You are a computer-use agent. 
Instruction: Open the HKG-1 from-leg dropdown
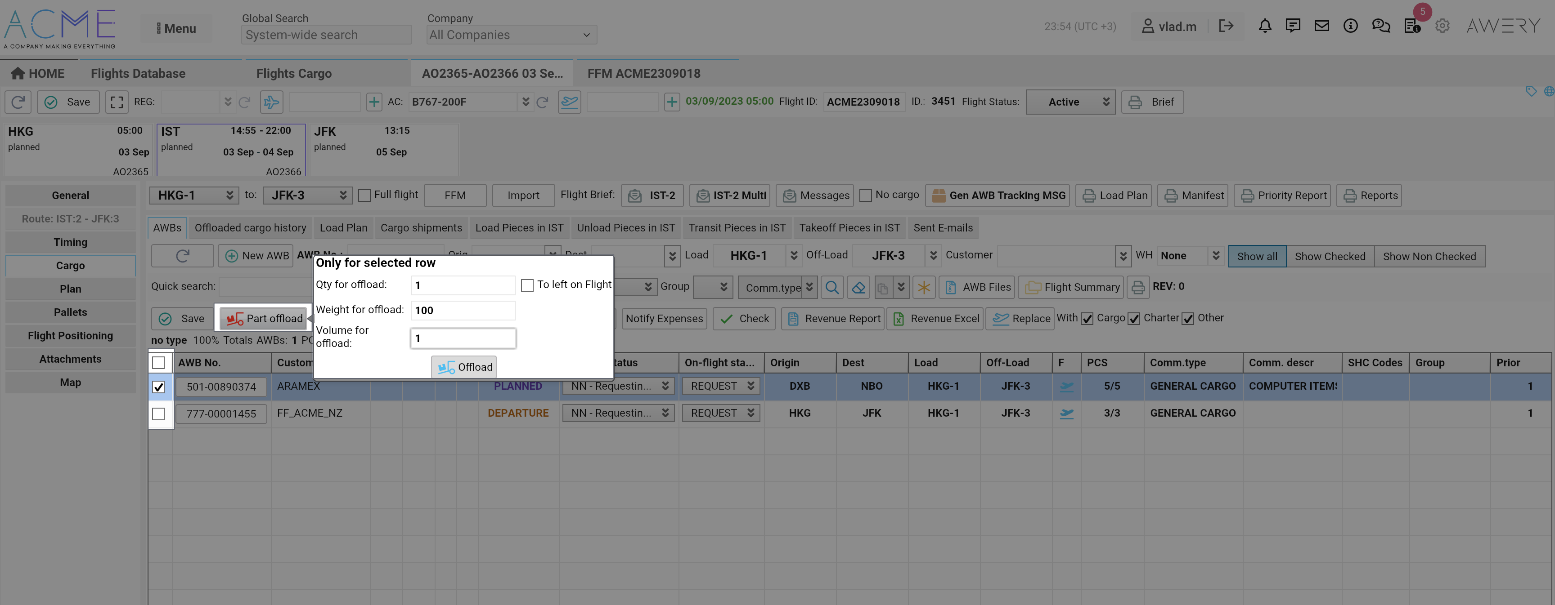pyautogui.click(x=194, y=196)
